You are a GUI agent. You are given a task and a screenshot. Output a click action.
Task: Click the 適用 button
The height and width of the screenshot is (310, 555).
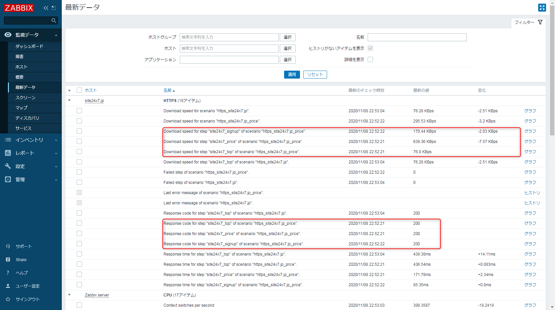(292, 75)
